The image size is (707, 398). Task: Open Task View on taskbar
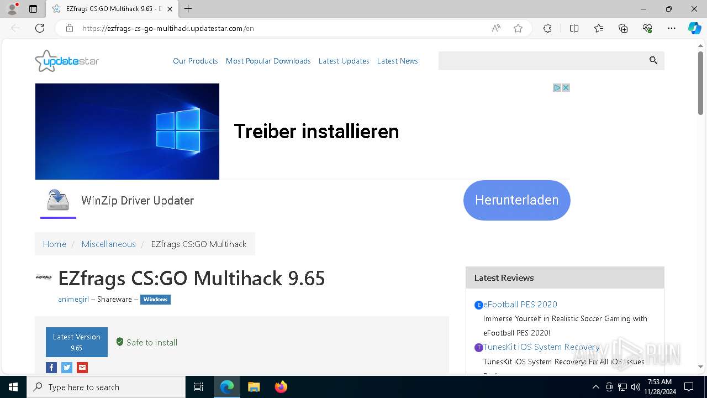(x=199, y=387)
